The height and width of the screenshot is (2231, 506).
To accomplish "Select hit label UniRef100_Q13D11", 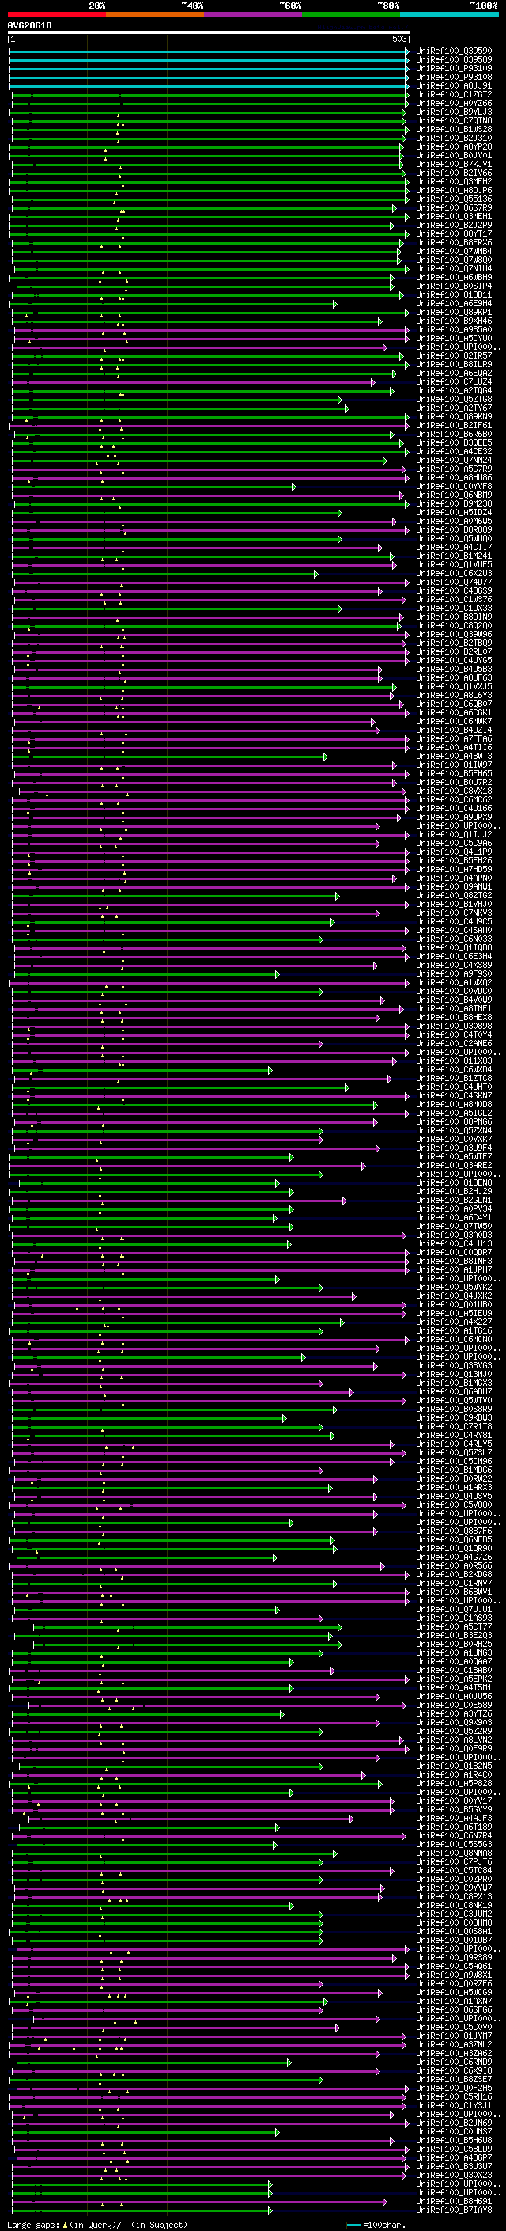I will point(454,294).
